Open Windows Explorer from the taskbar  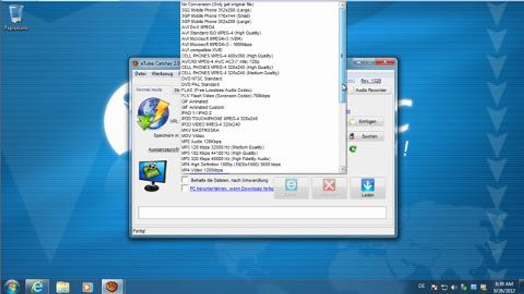point(63,287)
